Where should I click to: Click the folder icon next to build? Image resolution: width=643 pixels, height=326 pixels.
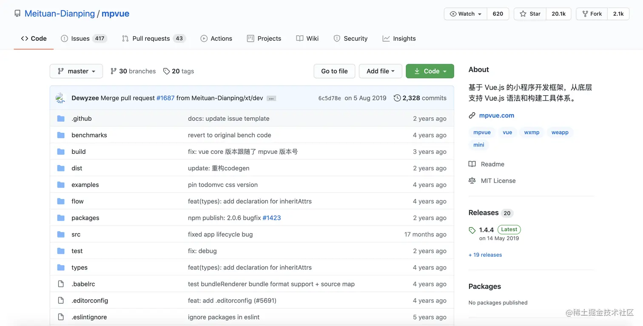click(x=61, y=152)
